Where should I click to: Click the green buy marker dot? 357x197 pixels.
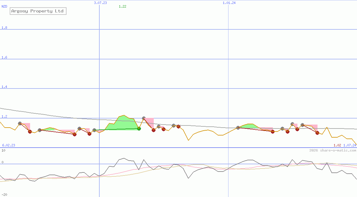tap(139, 129)
